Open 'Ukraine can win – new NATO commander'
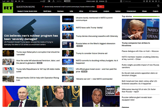 click(x=94, y=79)
